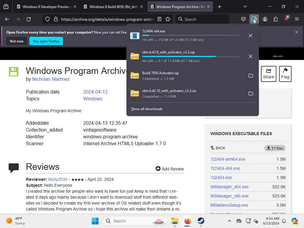
Task: Open the uBlock Origin extension icon
Action: (286, 19)
